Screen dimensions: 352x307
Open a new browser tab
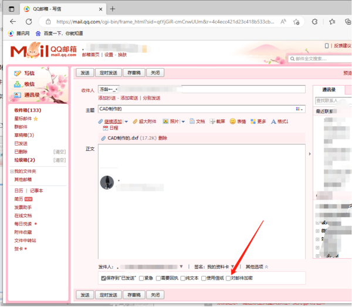point(113,9)
